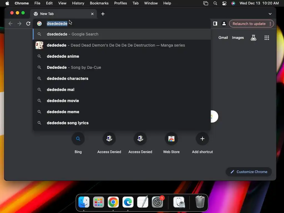Open the Help menu

tap(167, 3)
